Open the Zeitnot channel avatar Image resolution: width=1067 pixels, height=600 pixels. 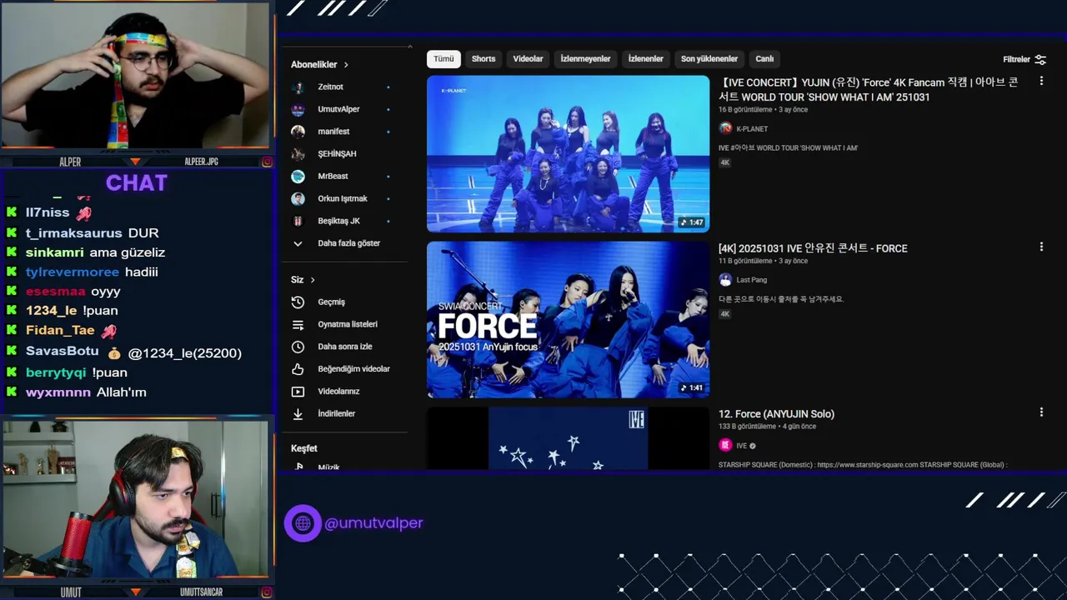pos(298,87)
